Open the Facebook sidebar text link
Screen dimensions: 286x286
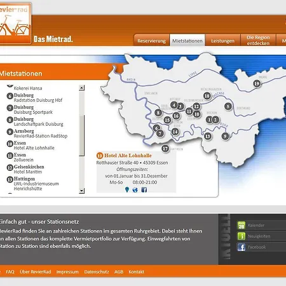click(257, 247)
